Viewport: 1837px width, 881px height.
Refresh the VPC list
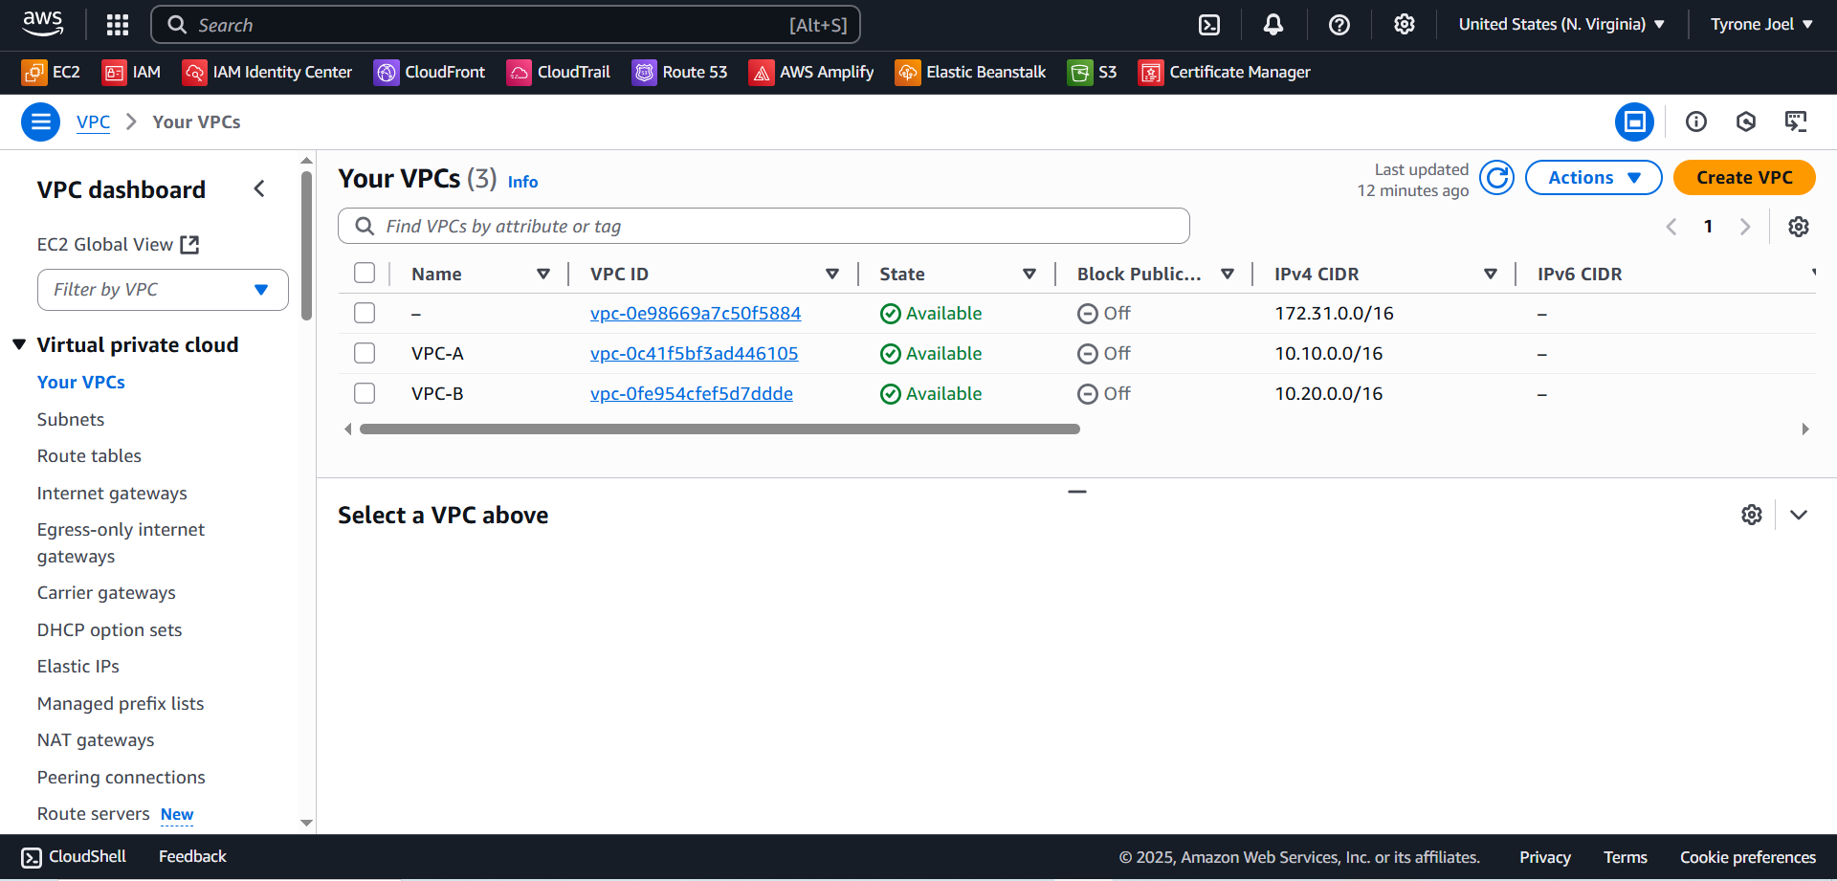pyautogui.click(x=1496, y=178)
